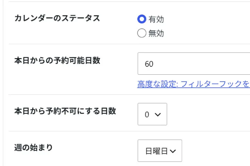Click the カレンダーのステータス label
The height and width of the screenshot is (166, 250).
(57, 18)
